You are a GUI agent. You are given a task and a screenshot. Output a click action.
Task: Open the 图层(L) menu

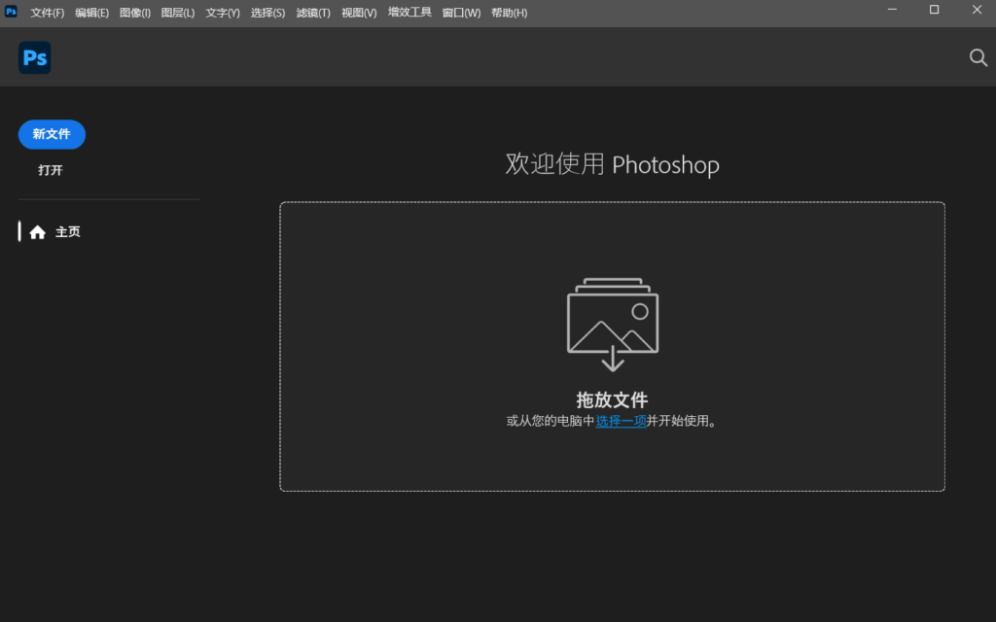click(x=178, y=13)
